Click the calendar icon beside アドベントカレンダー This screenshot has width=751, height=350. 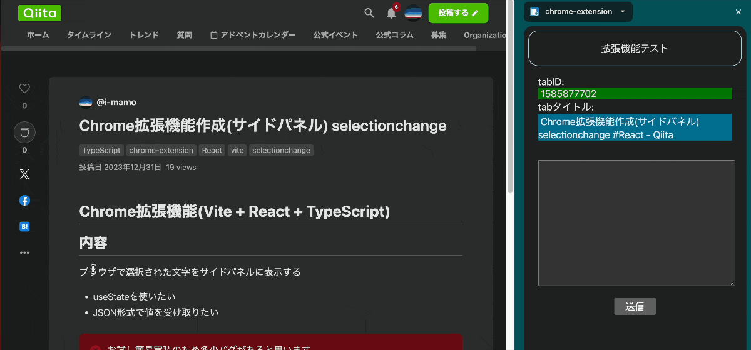point(214,35)
